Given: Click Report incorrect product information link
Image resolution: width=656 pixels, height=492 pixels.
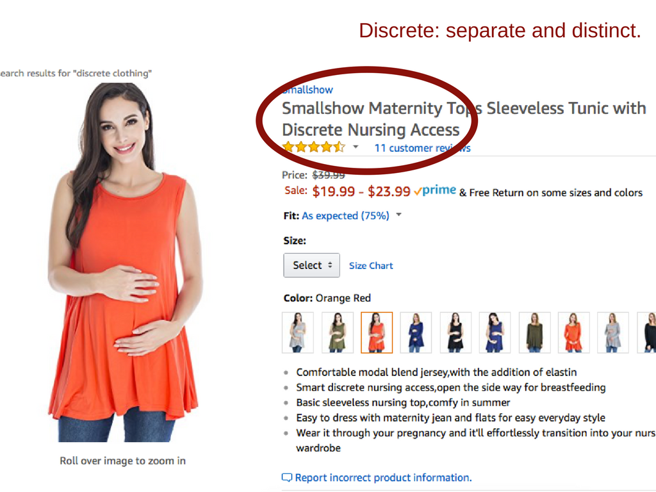Looking at the screenshot, I should point(383,477).
